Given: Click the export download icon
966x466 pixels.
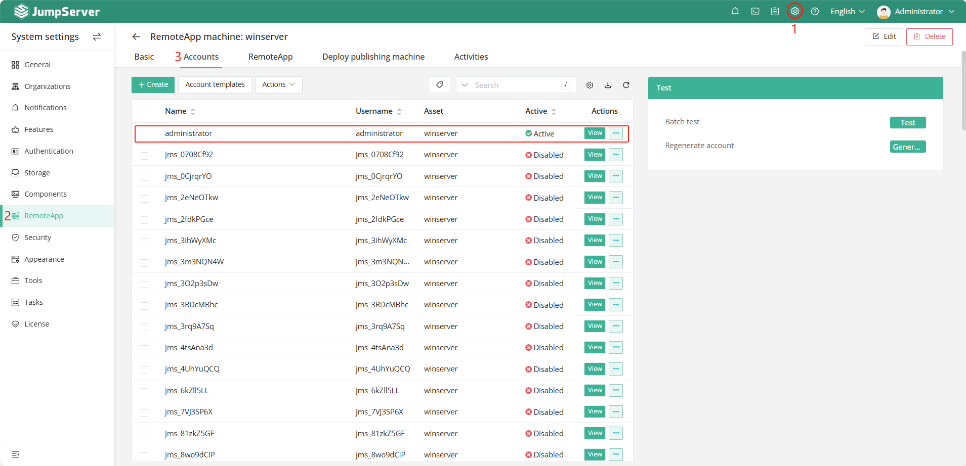Looking at the screenshot, I should [x=608, y=85].
